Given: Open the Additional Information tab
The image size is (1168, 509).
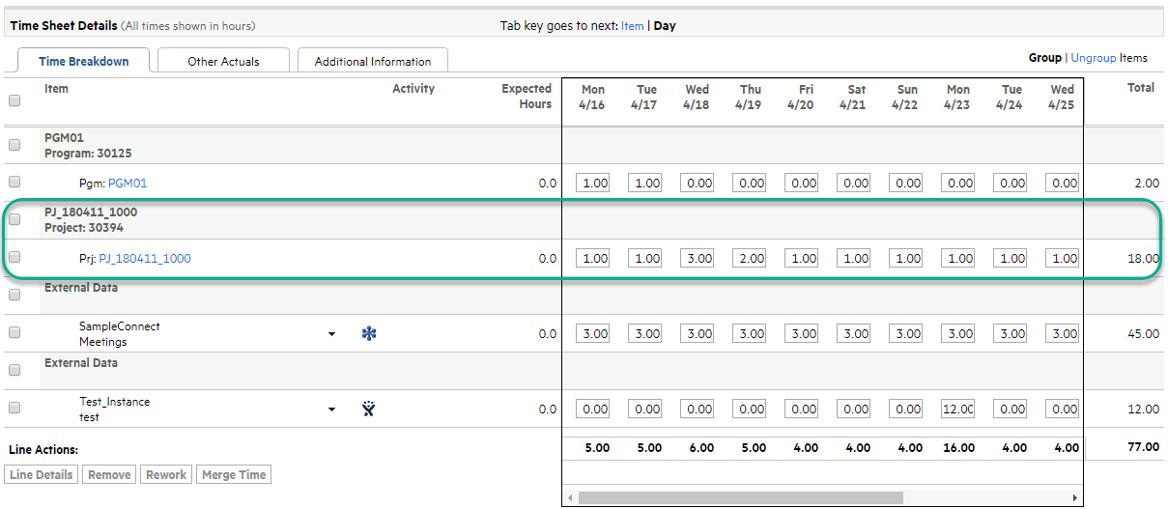Looking at the screenshot, I should (x=373, y=61).
